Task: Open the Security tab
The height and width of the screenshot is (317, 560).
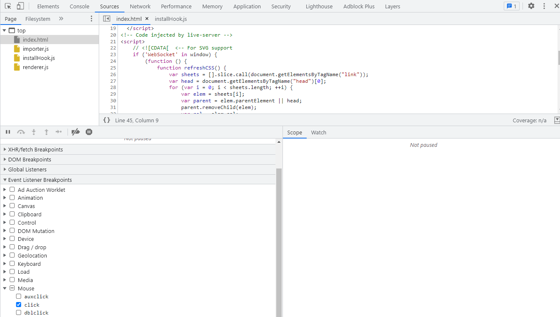Action: pos(281,6)
